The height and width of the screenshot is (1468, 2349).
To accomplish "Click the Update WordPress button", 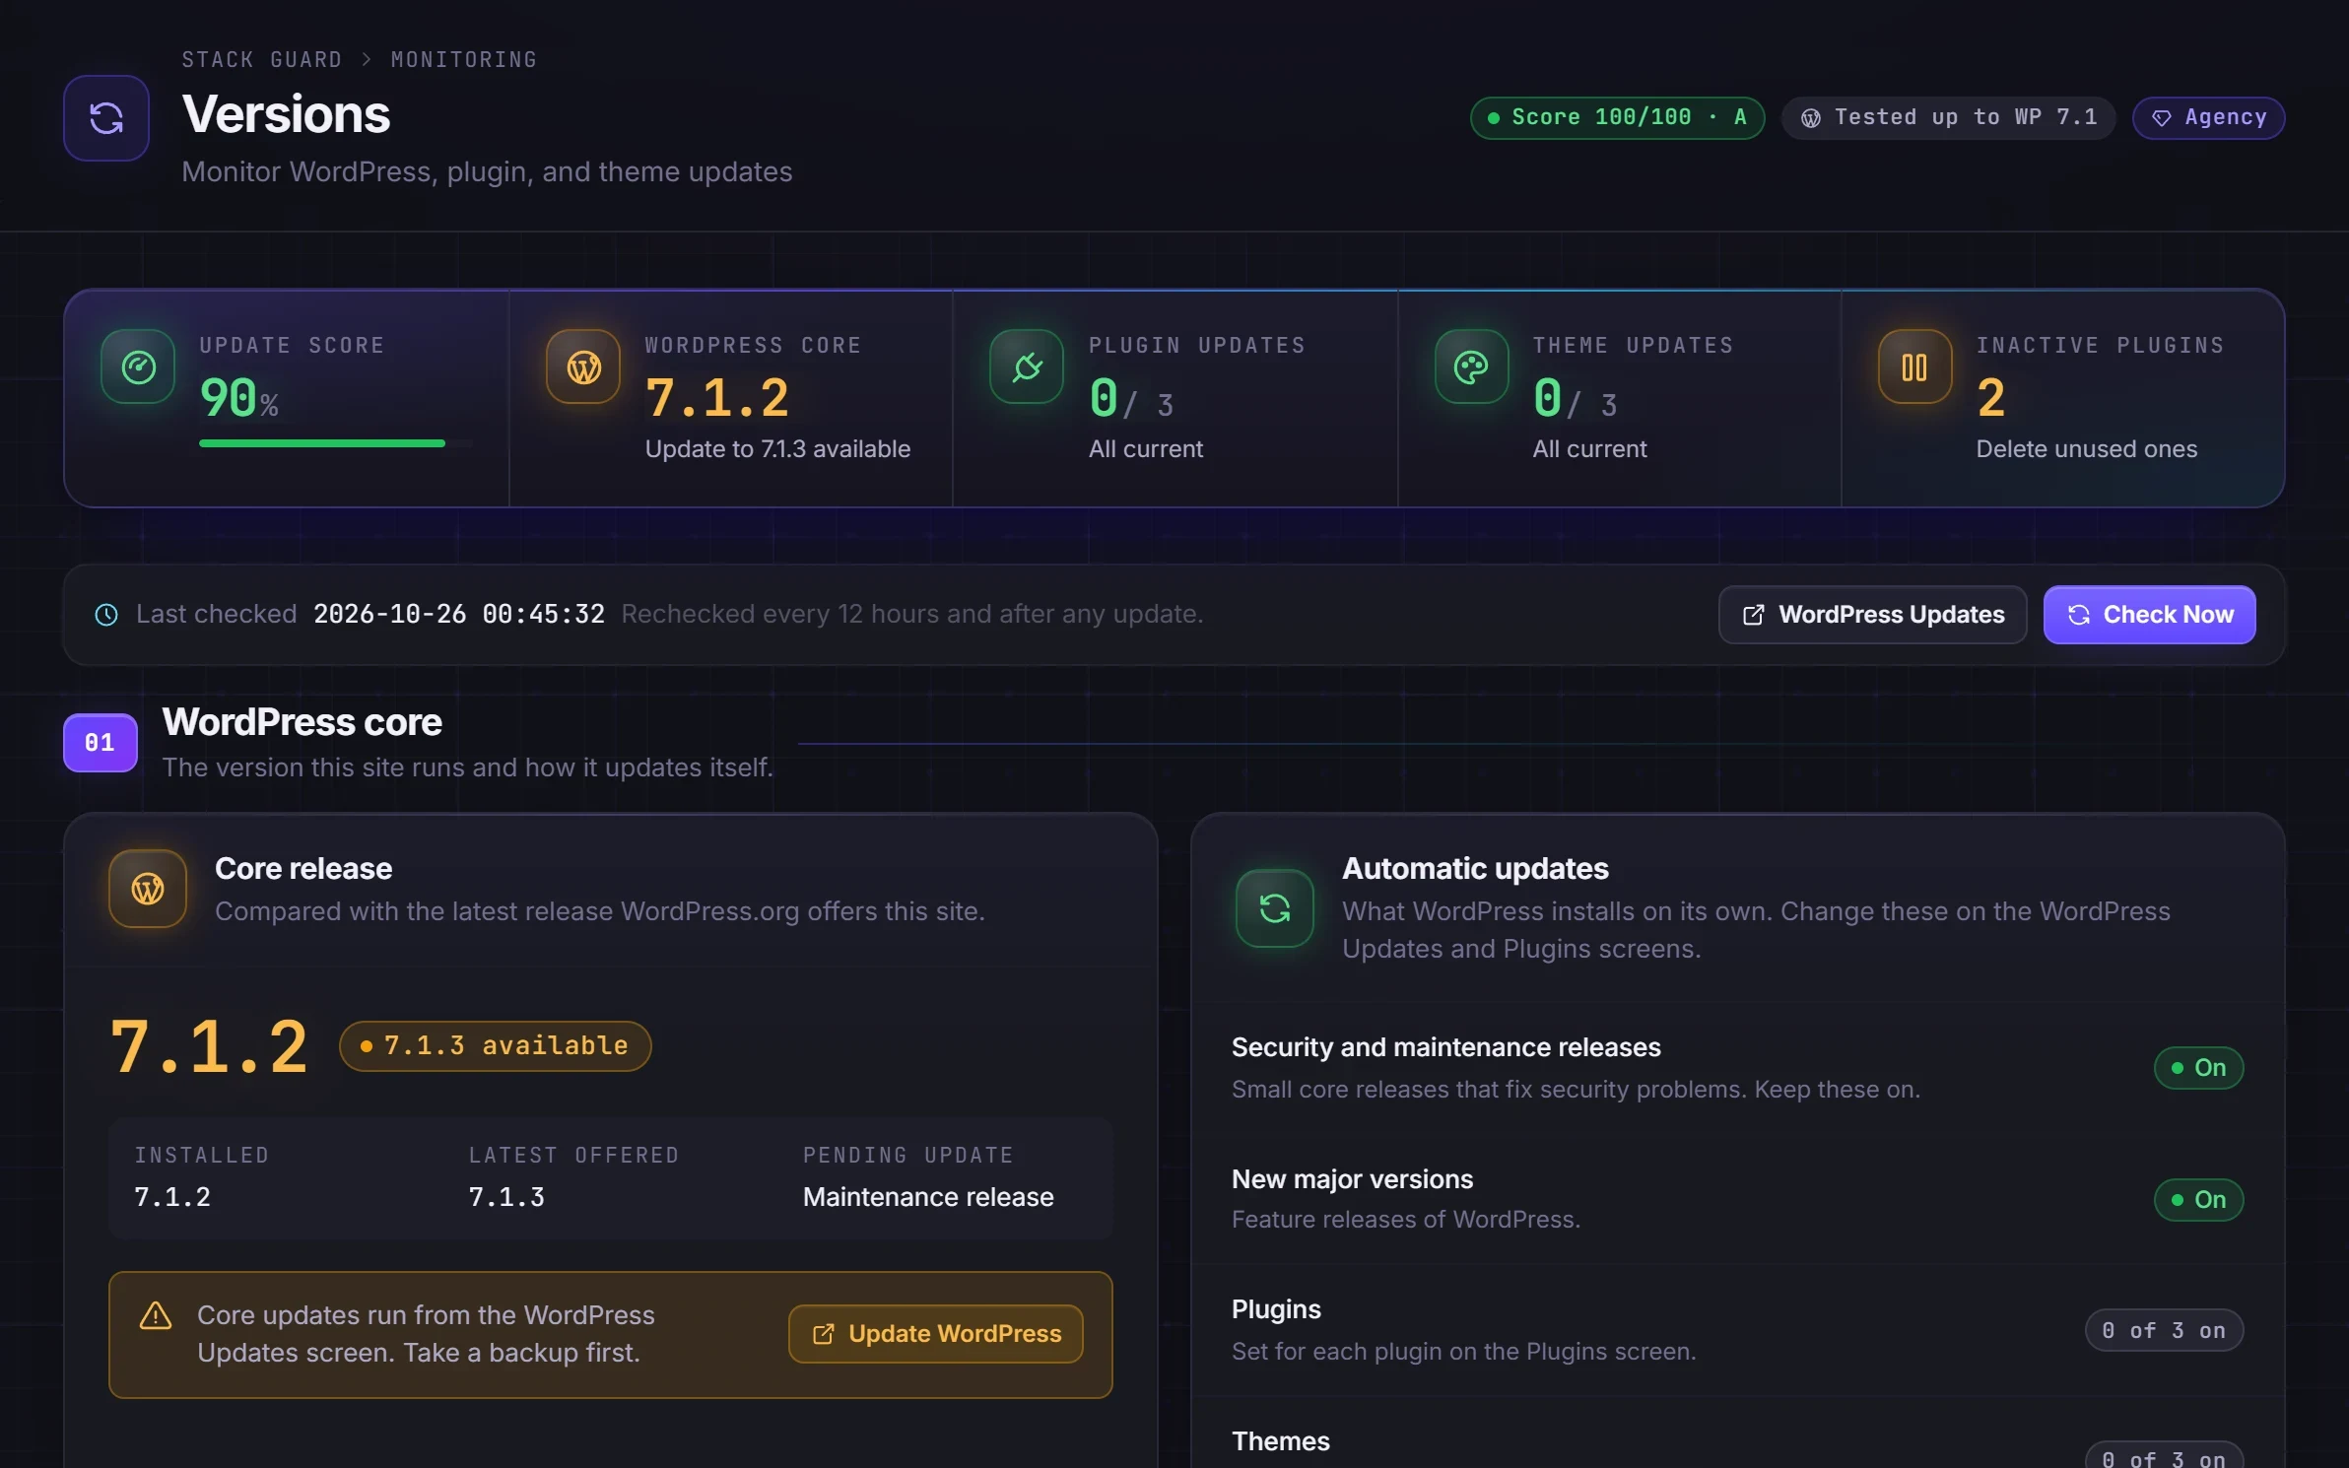I will point(936,1334).
